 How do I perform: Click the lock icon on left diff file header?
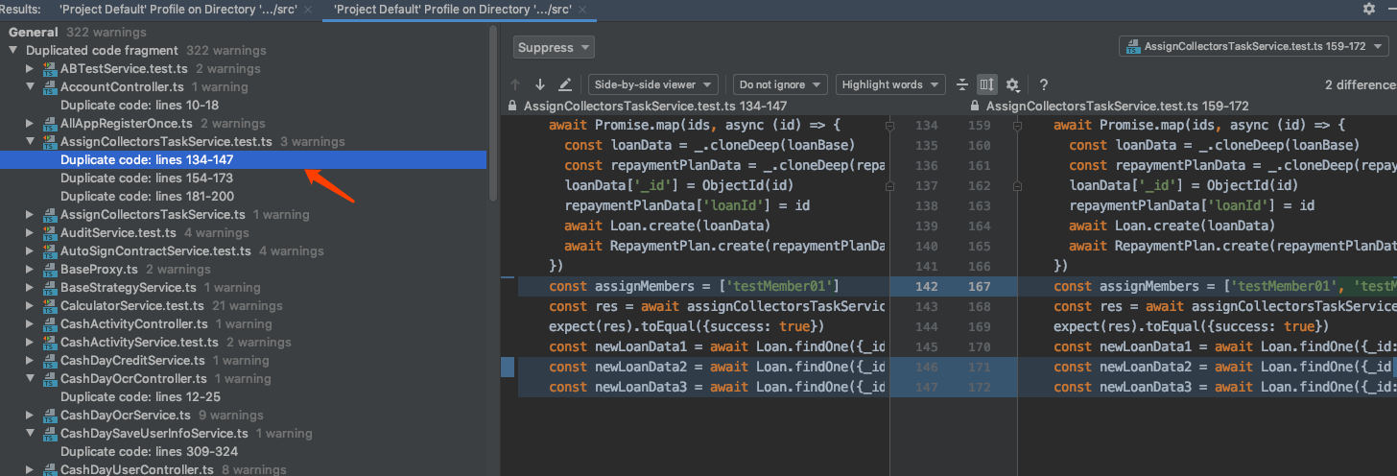click(x=513, y=107)
